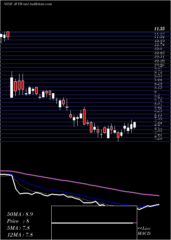Select the last white candlestick on the chart

(134, 125)
